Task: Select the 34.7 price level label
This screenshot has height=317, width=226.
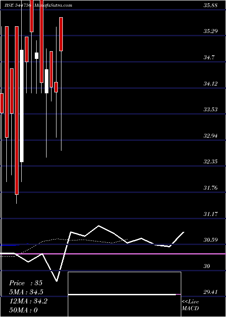Action: click(209, 58)
